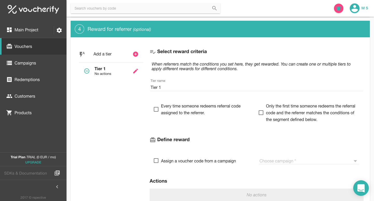
Task: Open the Campaigns section
Action: (x=33, y=63)
